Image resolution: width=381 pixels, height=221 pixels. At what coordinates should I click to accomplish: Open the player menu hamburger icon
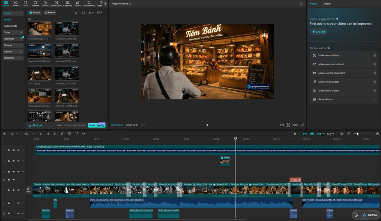tap(301, 4)
